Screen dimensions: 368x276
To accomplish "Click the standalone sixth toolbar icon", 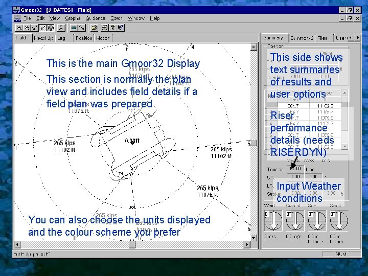I will [61, 28].
